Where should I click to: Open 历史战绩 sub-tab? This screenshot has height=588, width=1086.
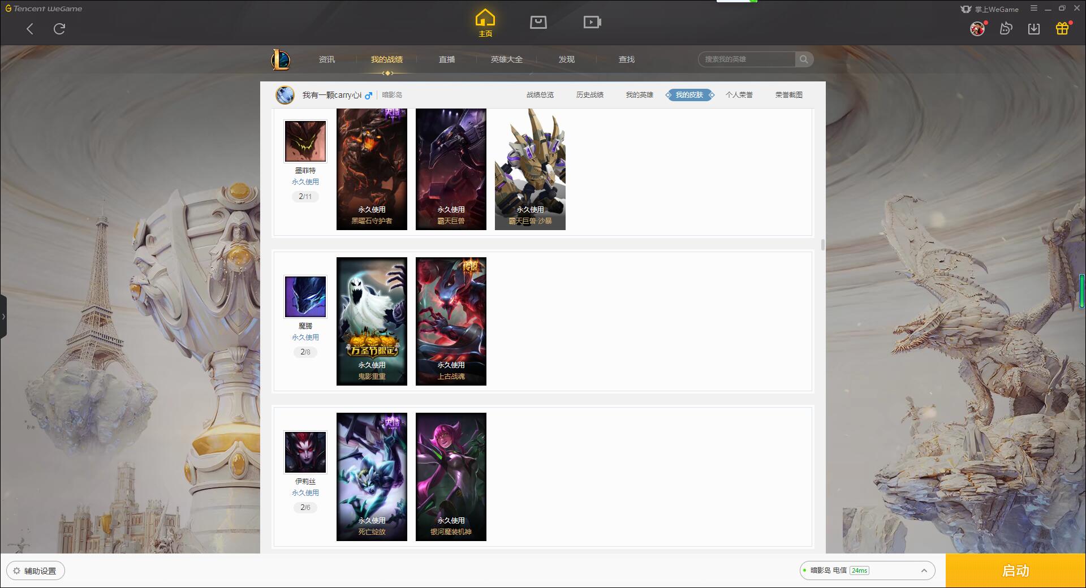[590, 95]
